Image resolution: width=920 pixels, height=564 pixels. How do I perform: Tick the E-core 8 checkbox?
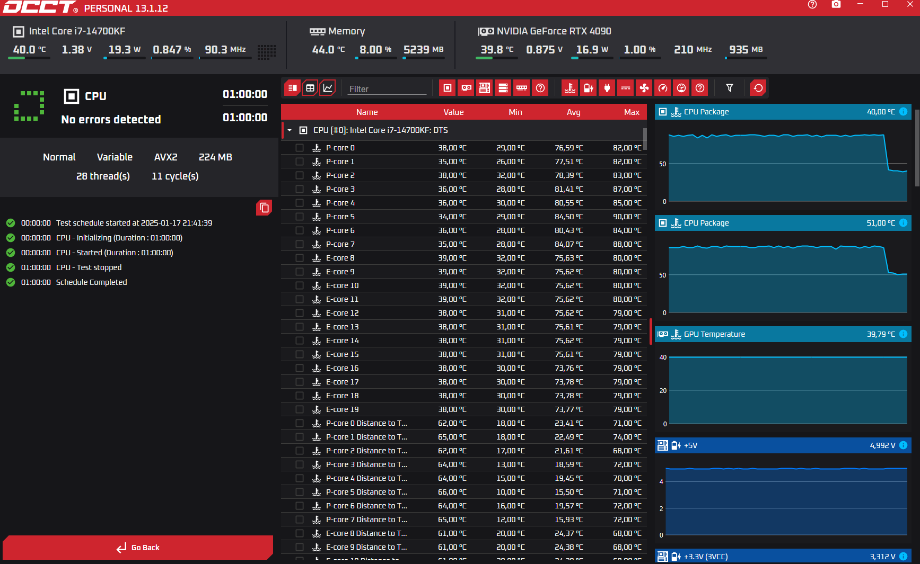pyautogui.click(x=300, y=258)
